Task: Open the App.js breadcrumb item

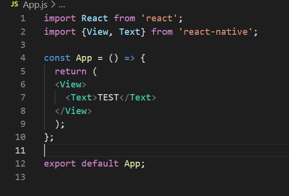Action: pyautogui.click(x=35, y=5)
